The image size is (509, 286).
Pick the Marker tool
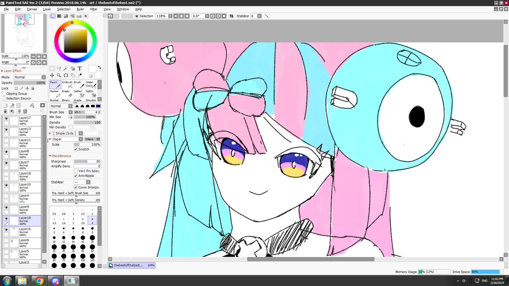[x=55, y=93]
